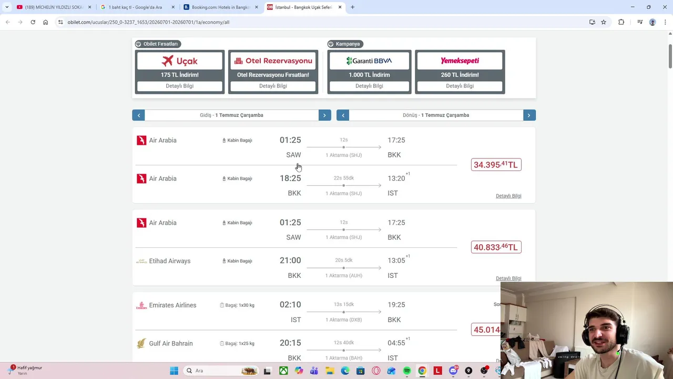Open Hafif yağmur weather widget

(x=25, y=371)
